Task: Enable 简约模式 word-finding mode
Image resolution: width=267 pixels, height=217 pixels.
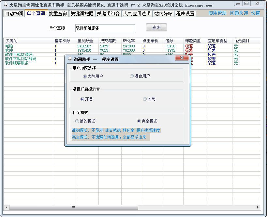Action: point(77,121)
